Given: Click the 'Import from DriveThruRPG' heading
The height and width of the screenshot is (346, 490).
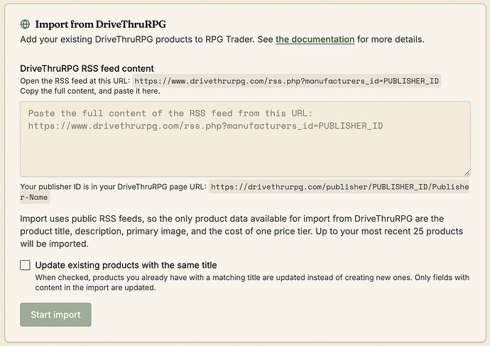Looking at the screenshot, I should click(101, 24).
